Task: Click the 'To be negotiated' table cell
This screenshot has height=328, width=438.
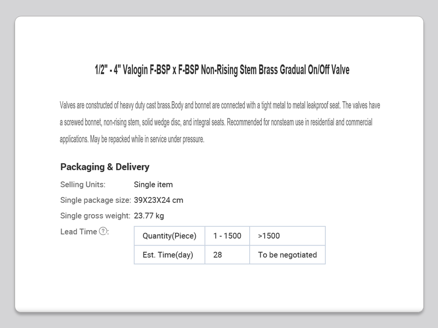Action: click(287, 255)
